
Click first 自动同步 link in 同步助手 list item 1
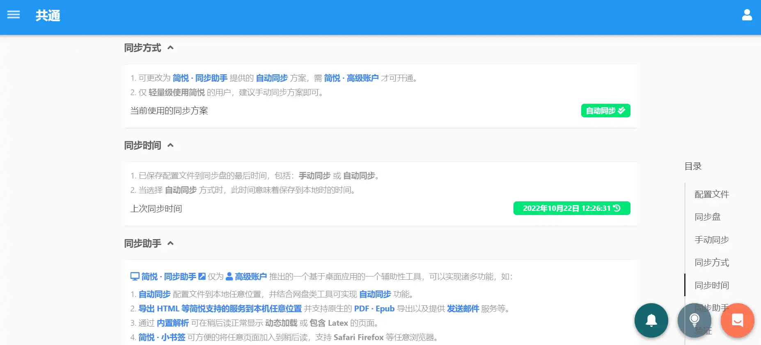(154, 294)
